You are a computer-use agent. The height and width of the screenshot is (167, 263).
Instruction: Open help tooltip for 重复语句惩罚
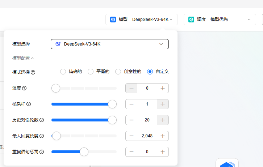pyautogui.click(x=42, y=152)
